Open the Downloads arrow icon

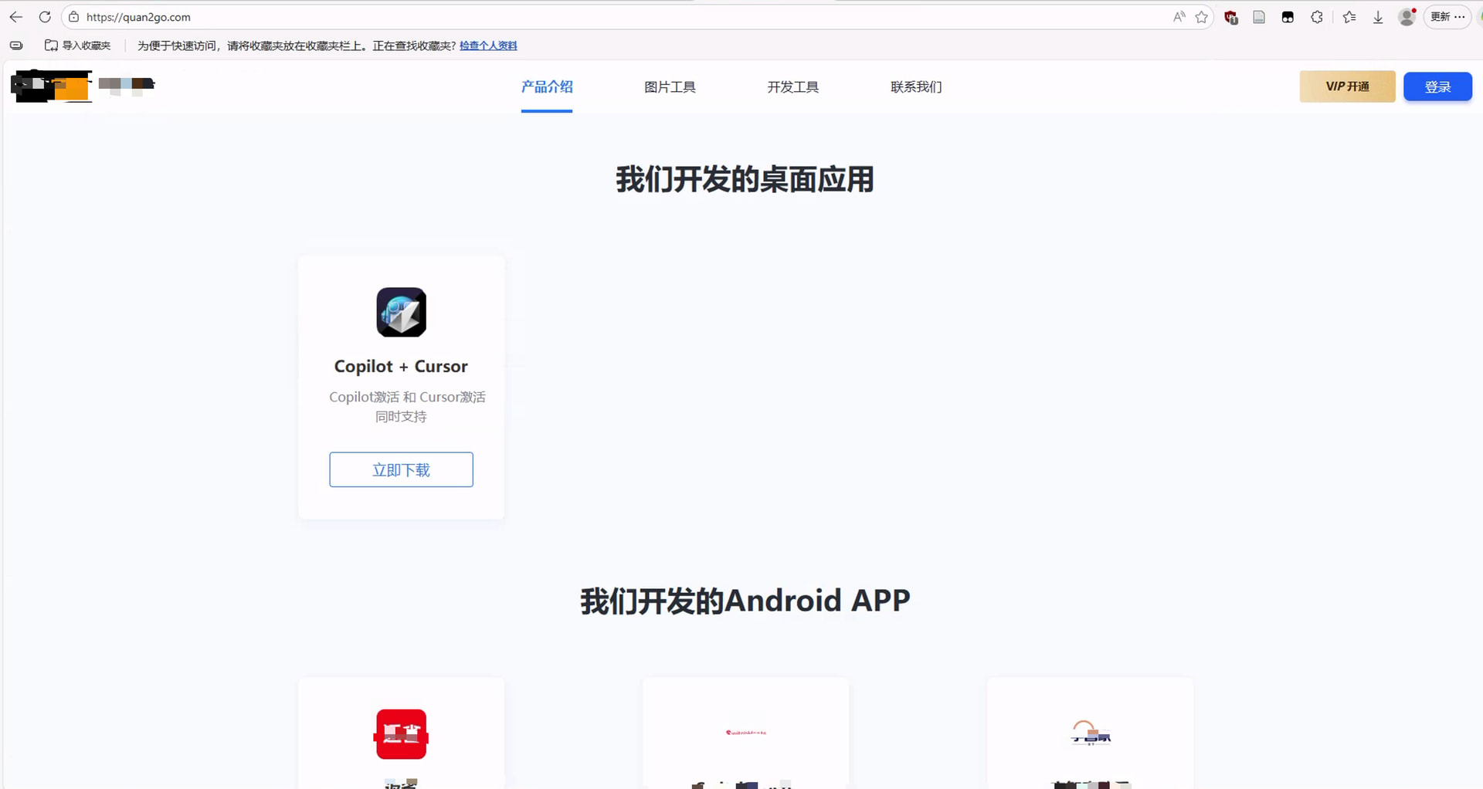(1378, 17)
